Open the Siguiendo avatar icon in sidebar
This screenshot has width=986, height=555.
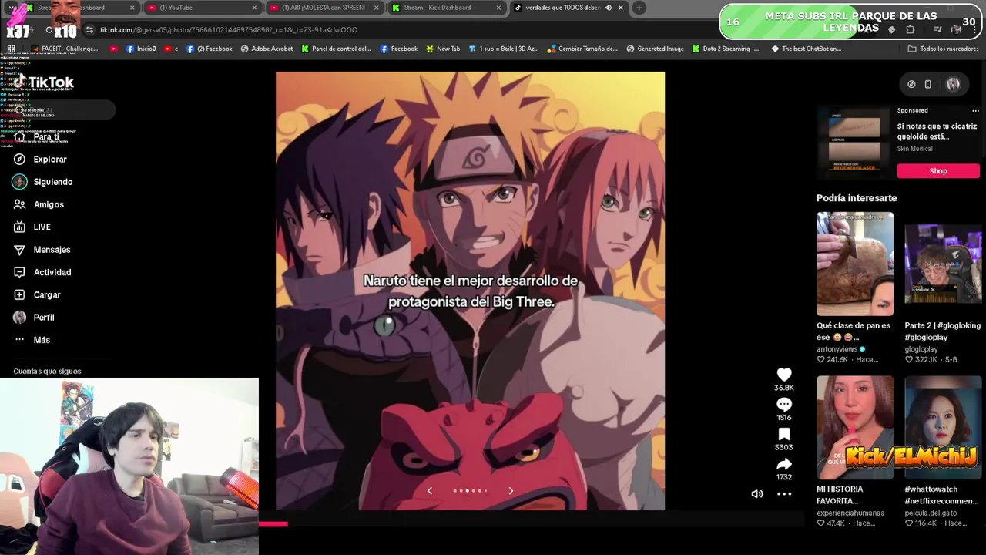(x=19, y=182)
